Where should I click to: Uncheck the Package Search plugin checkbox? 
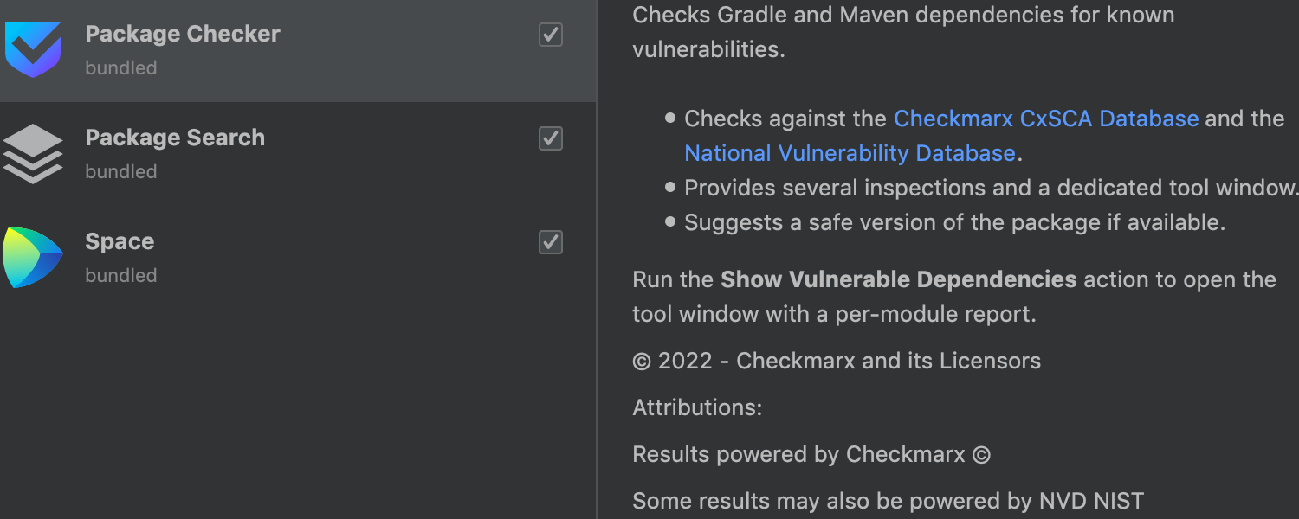point(551,138)
